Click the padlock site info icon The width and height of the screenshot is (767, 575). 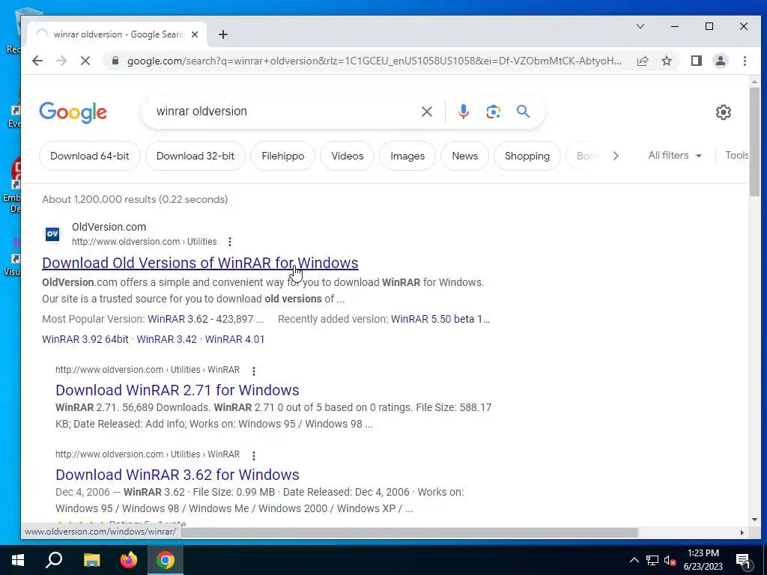[115, 61]
